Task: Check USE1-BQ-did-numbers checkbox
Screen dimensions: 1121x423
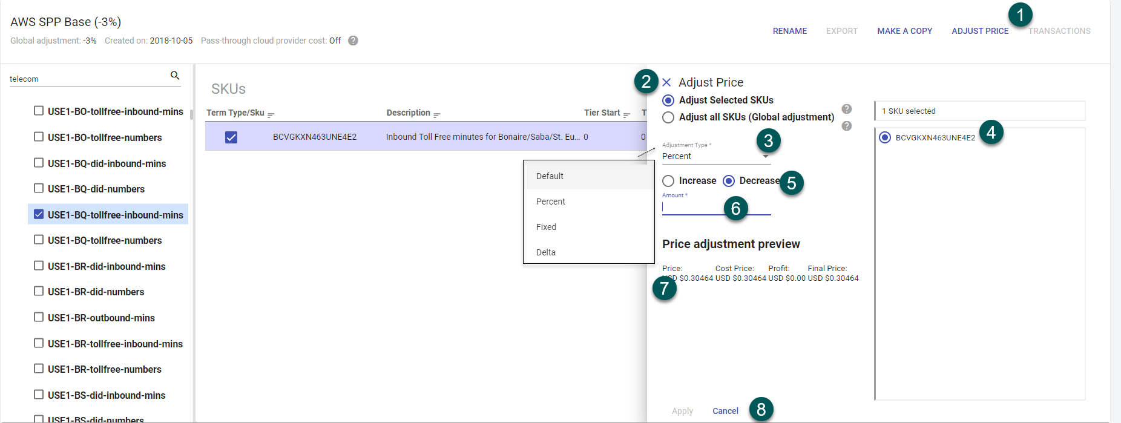Action: [39, 188]
